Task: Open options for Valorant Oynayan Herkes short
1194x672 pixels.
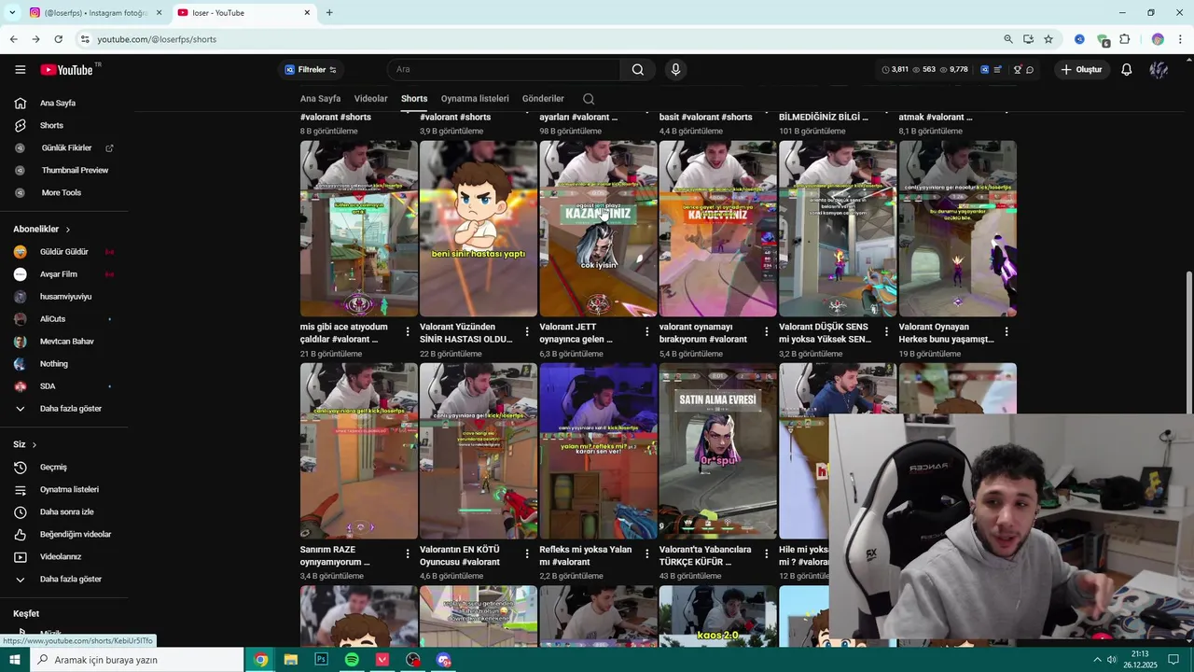Action: pos(1006,331)
